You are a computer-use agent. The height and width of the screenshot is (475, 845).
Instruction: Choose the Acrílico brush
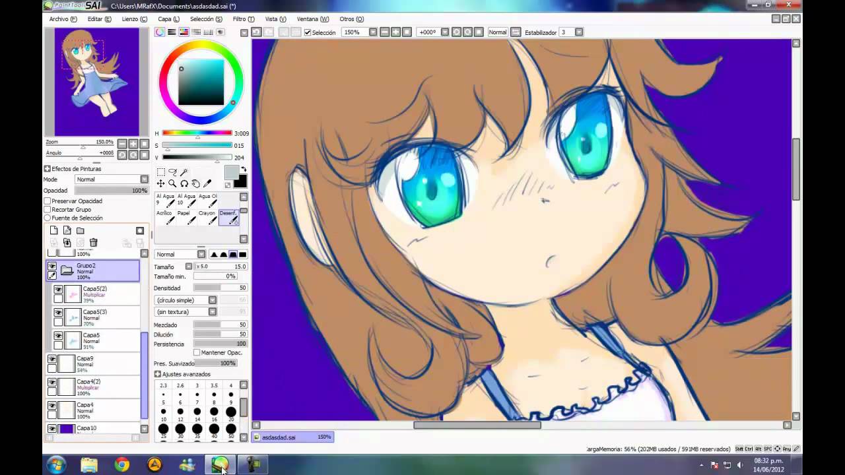(164, 218)
